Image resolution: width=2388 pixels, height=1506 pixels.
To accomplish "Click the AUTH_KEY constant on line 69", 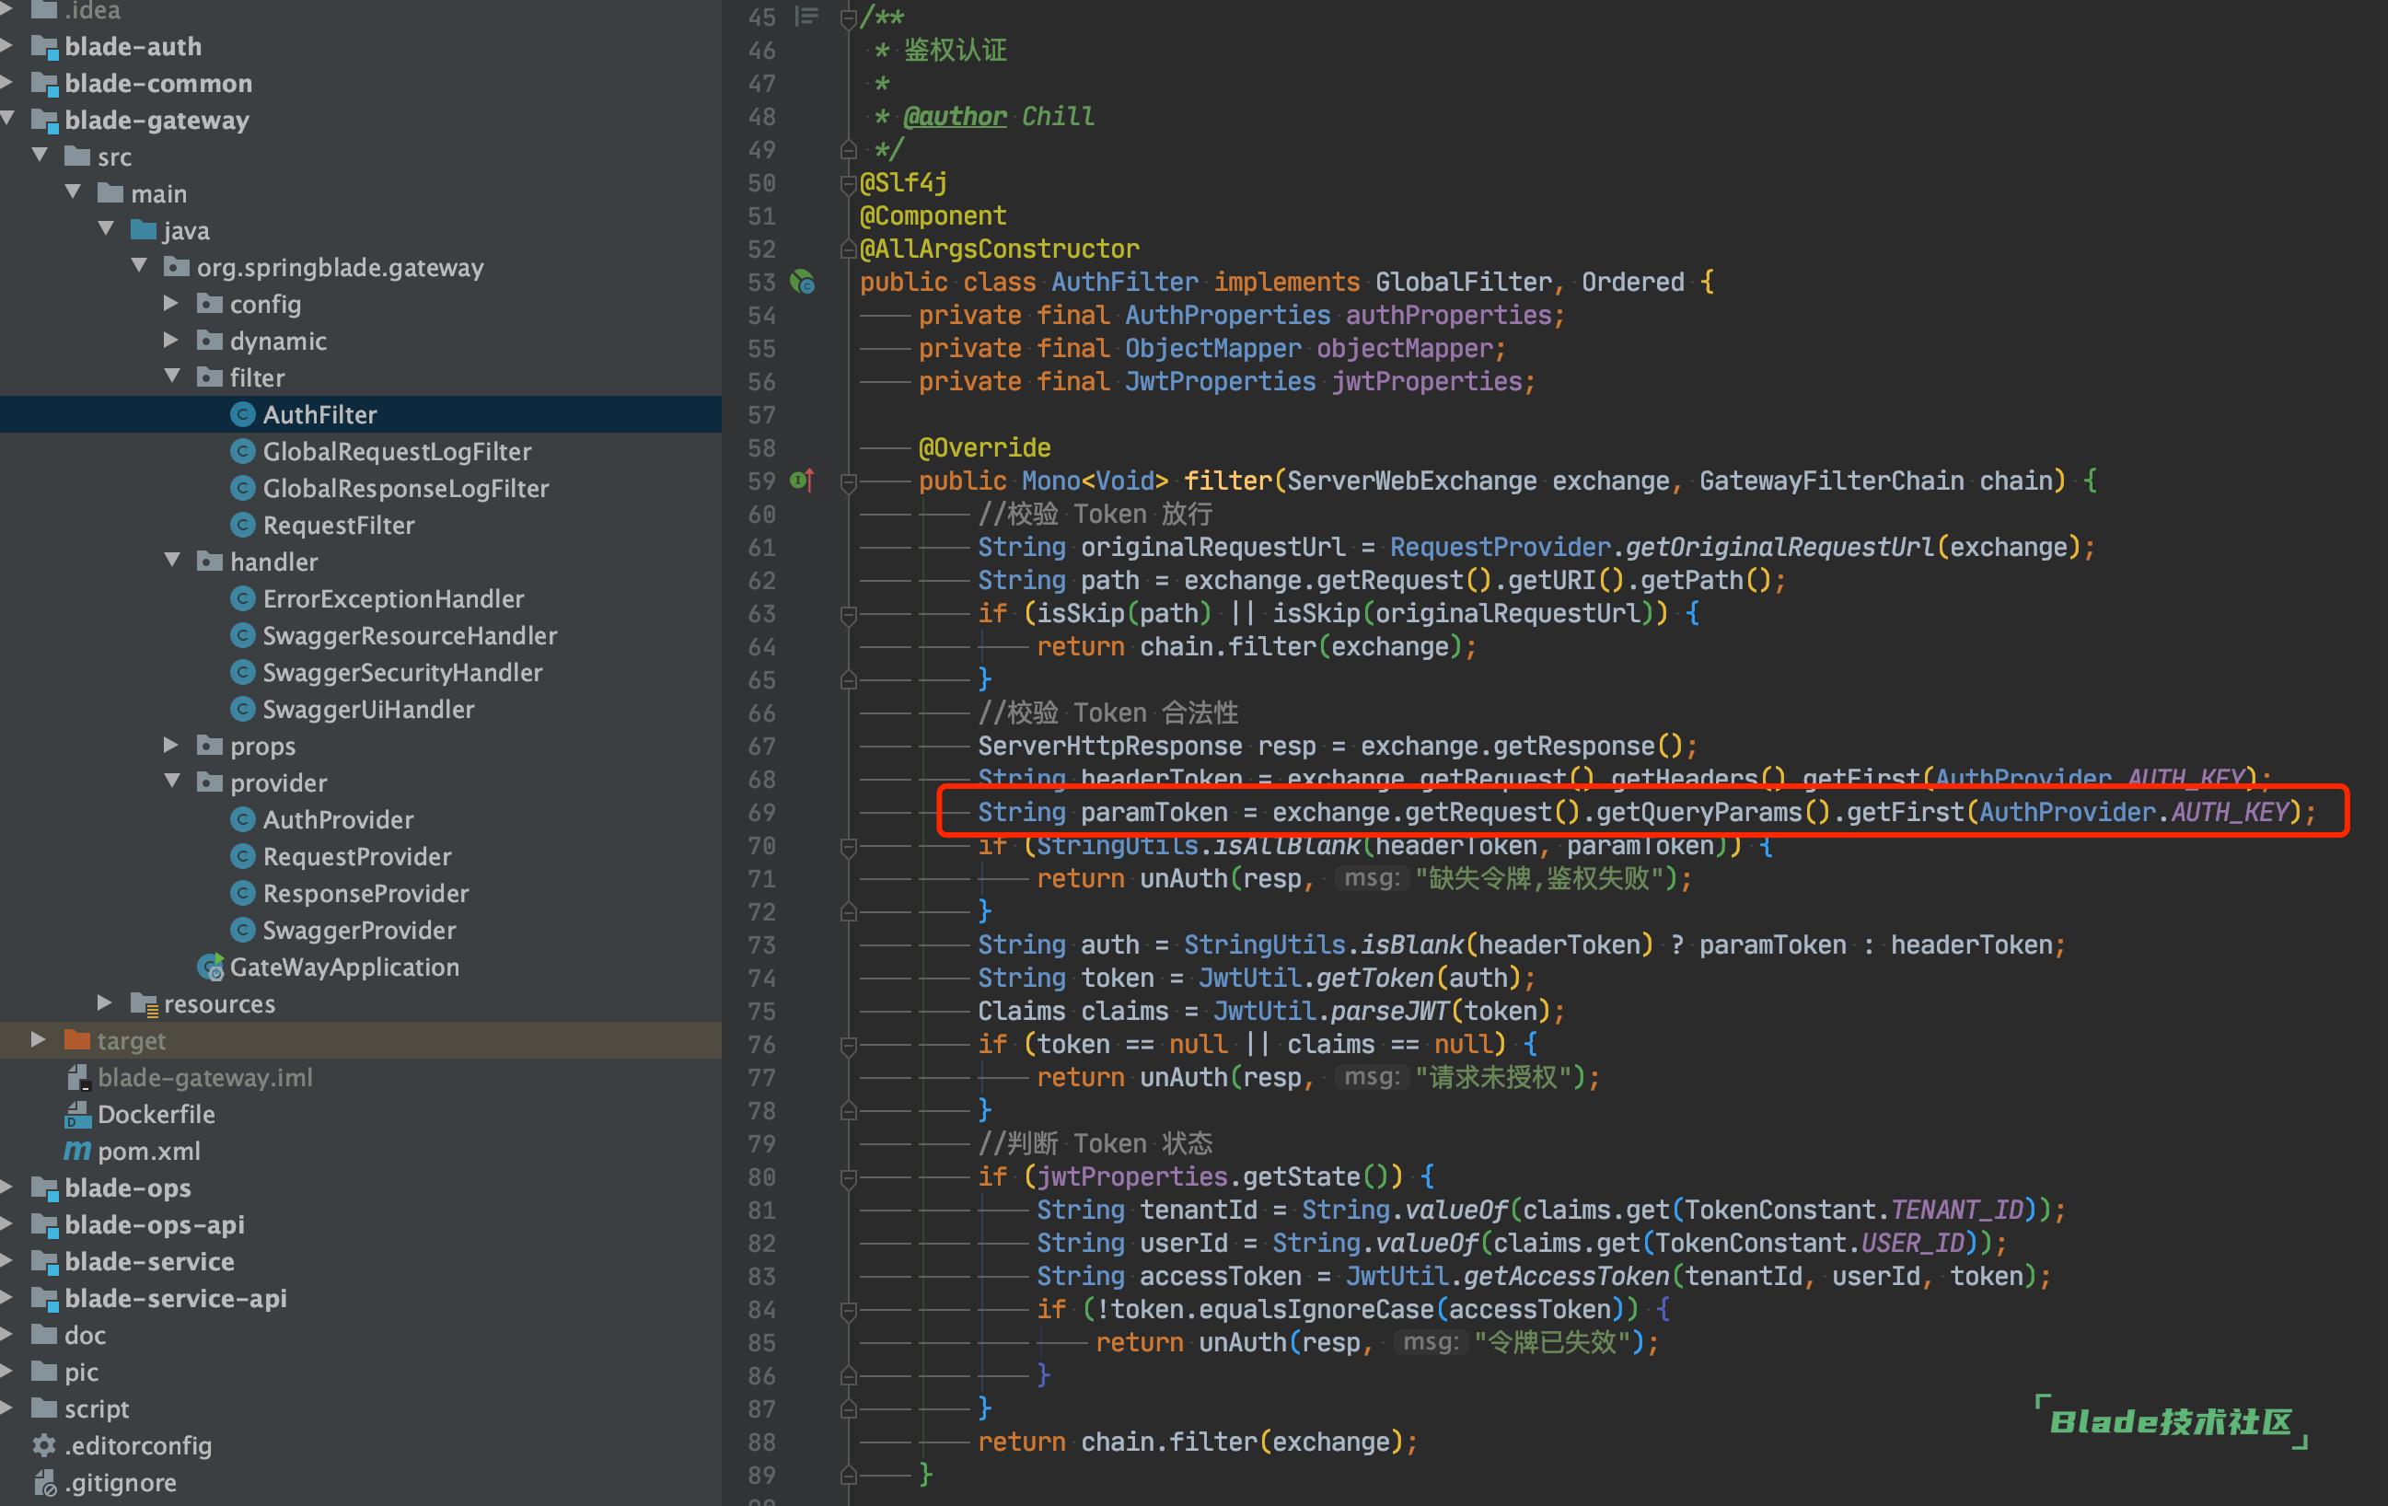I will (2231, 813).
